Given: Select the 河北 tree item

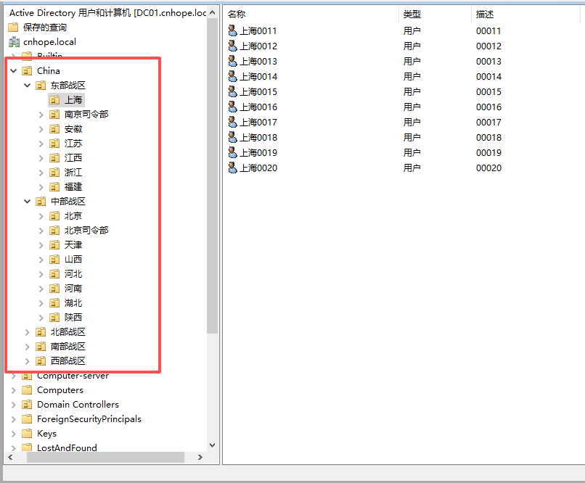Looking at the screenshot, I should click(x=73, y=274).
